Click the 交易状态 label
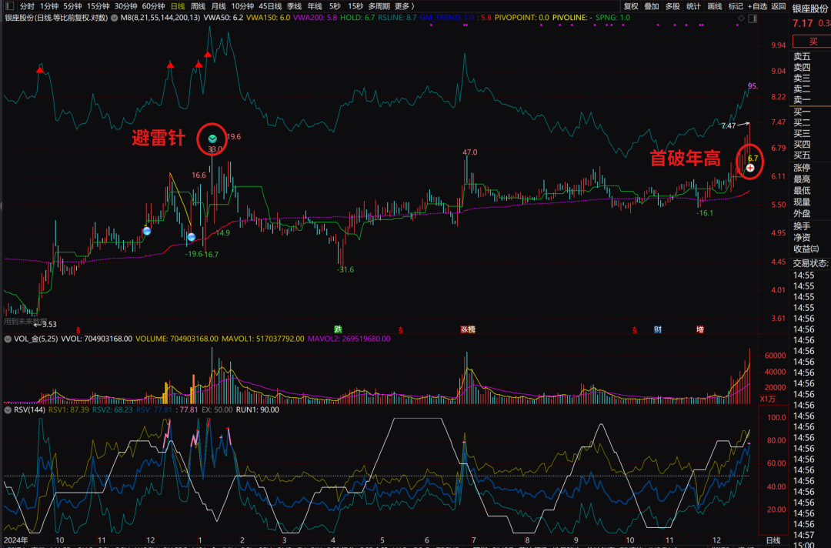 click(x=810, y=263)
